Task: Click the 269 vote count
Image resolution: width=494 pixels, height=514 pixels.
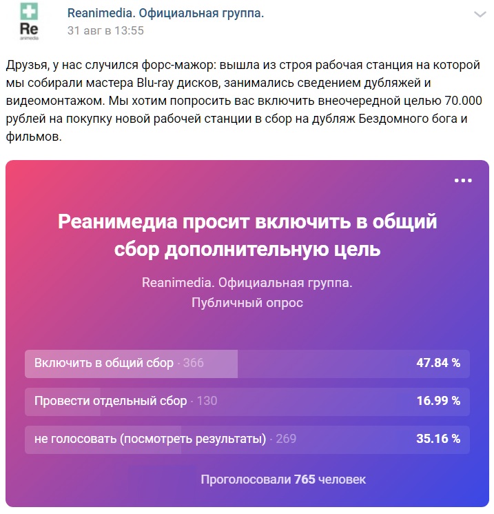Action: [286, 439]
